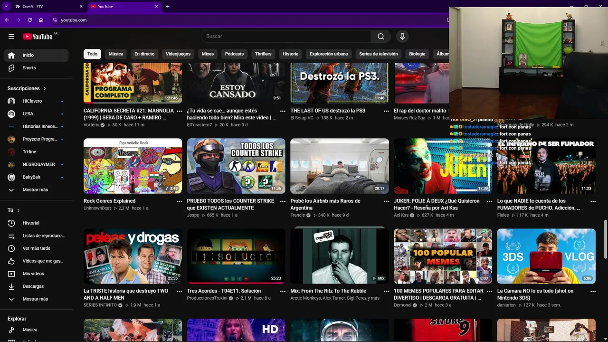Viewport: 608px width, 342px height.
Task: Open Historias Innecesarias channel subscription
Action: 37,126
